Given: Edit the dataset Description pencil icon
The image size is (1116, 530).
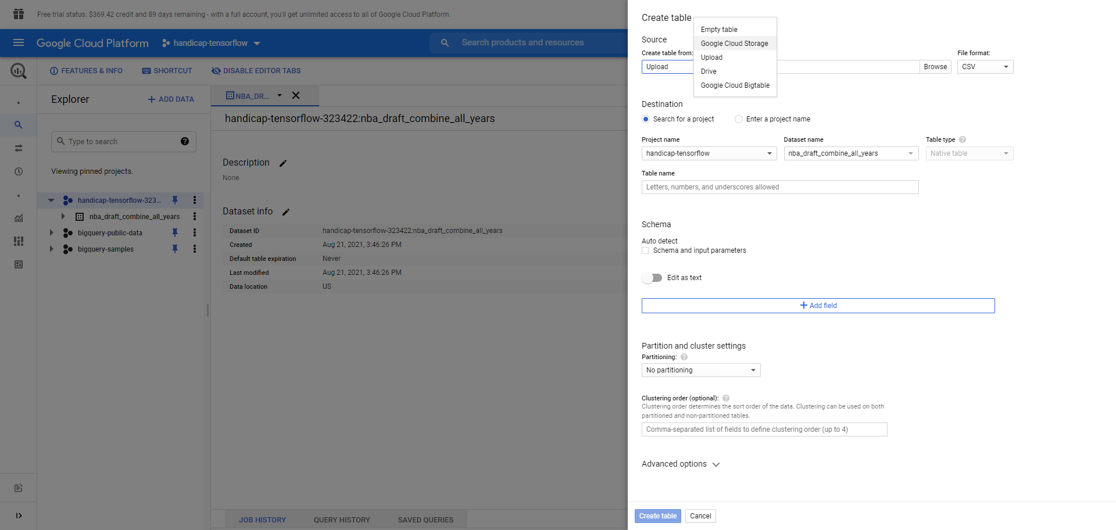Looking at the screenshot, I should [x=283, y=163].
